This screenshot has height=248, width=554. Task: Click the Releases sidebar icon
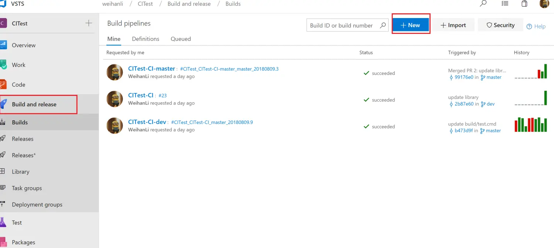click(x=3, y=139)
